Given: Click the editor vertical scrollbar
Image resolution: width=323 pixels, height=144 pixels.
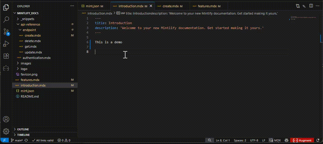Looking at the screenshot, I should (x=321, y=76).
